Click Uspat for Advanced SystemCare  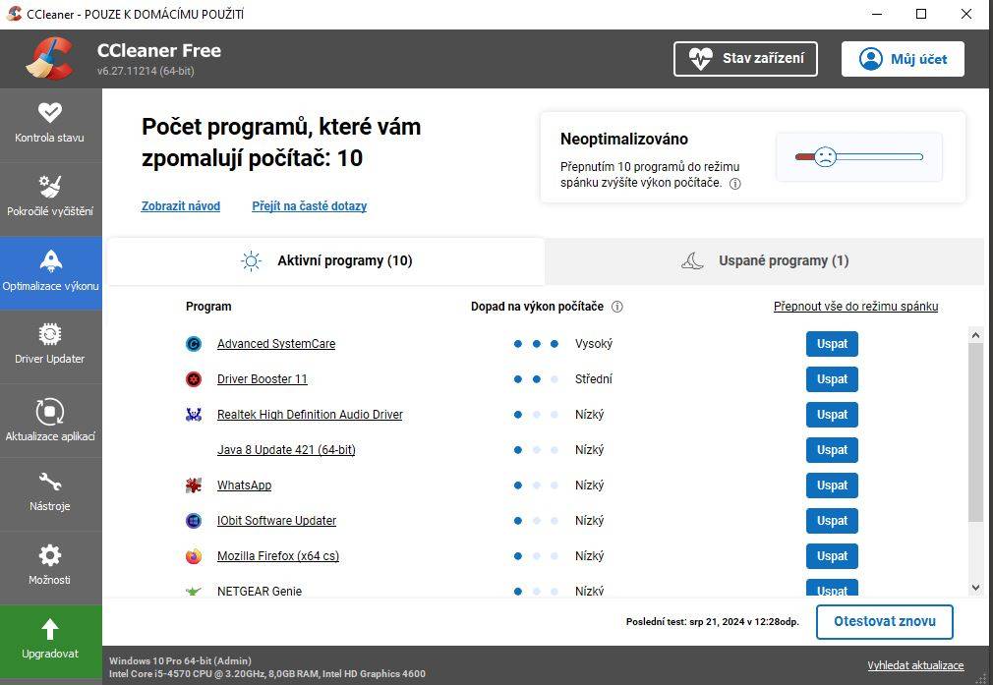coord(832,344)
